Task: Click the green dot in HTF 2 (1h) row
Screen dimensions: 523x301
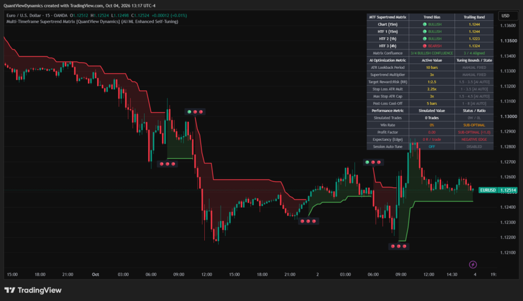Action: pos(424,39)
